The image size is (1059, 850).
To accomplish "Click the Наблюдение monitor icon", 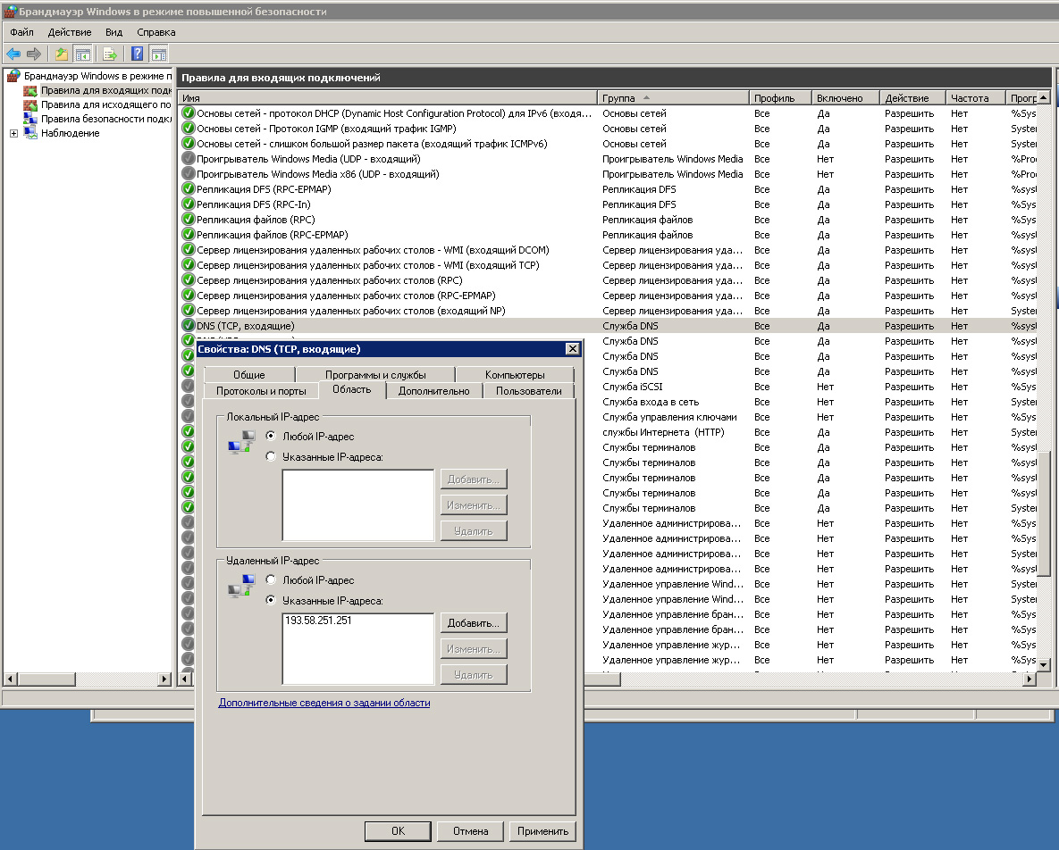I will coord(29,133).
